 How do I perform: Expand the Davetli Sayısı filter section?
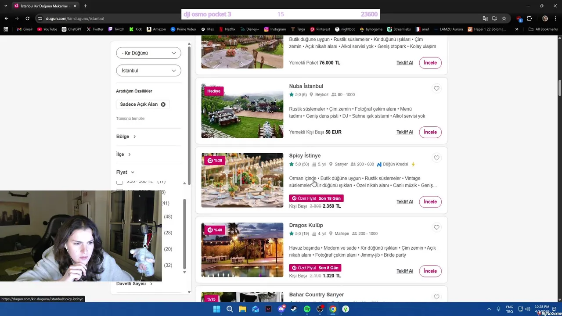coord(134,284)
